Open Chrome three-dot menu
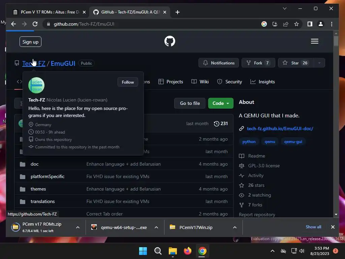The height and width of the screenshot is (259, 345). click(x=332, y=24)
